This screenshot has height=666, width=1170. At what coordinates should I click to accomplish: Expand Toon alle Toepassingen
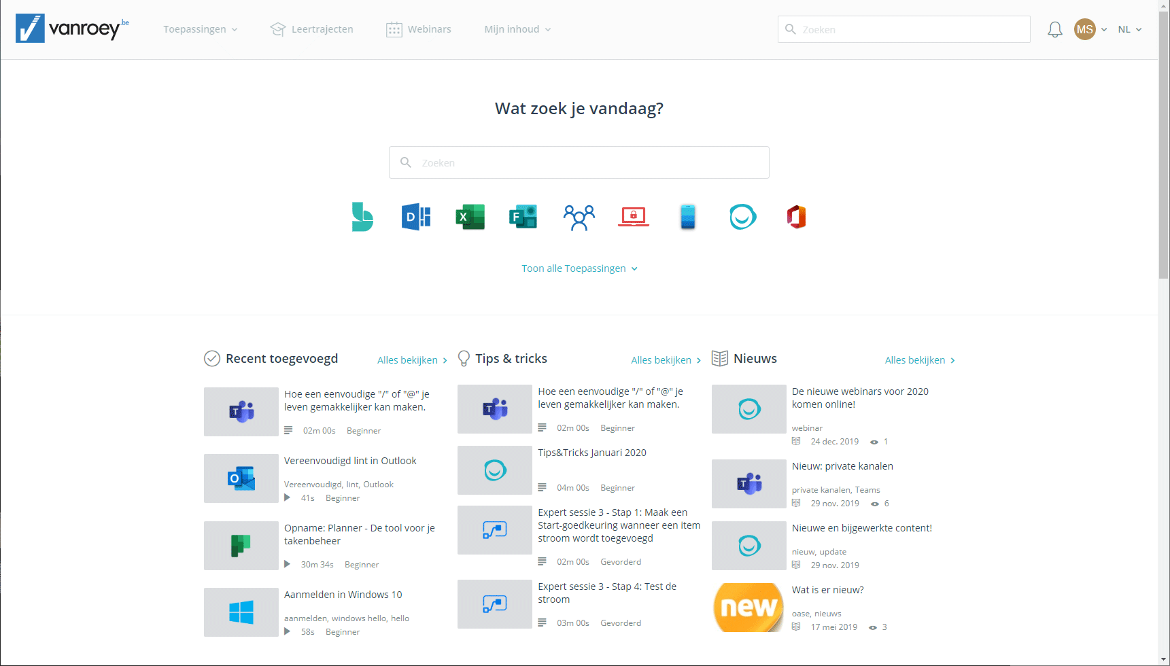click(x=579, y=268)
